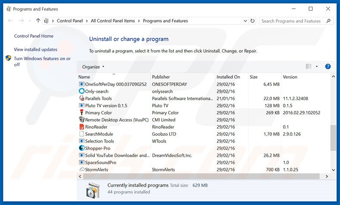Navigate to Control Panel breadcrumb

tap(70, 21)
